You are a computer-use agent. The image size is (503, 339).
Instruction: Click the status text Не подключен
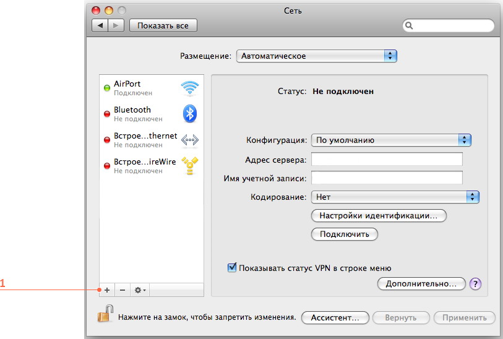tap(343, 92)
